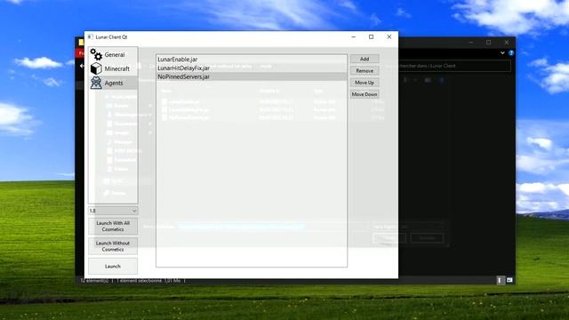Close the File Explorer window

pyautogui.click(x=507, y=43)
